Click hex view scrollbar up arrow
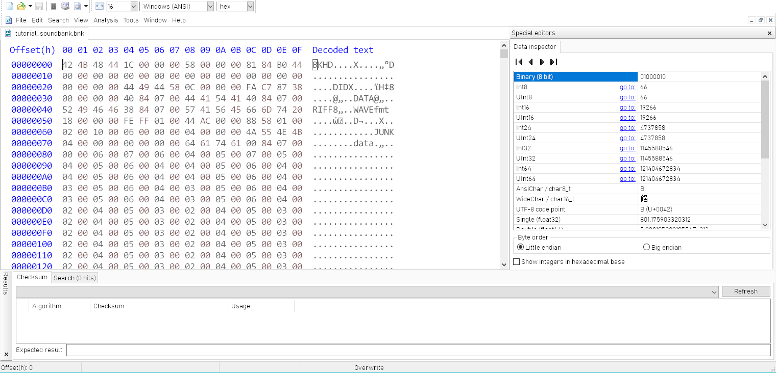This screenshot has height=373, width=776. (x=504, y=46)
